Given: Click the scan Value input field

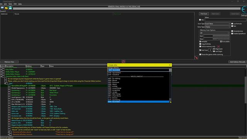Looking at the screenshot, I should 225,20.
